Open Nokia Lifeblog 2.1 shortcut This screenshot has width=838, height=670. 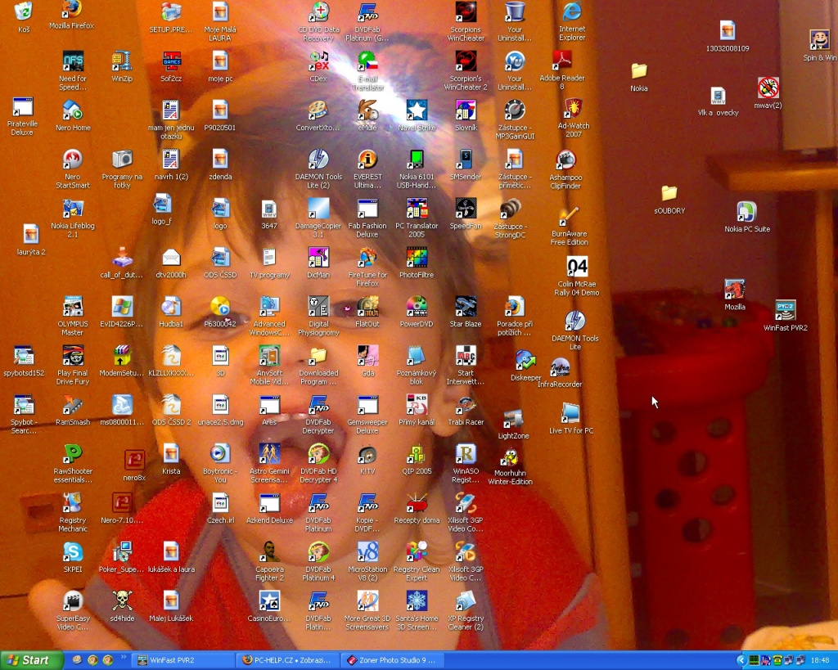click(x=73, y=218)
